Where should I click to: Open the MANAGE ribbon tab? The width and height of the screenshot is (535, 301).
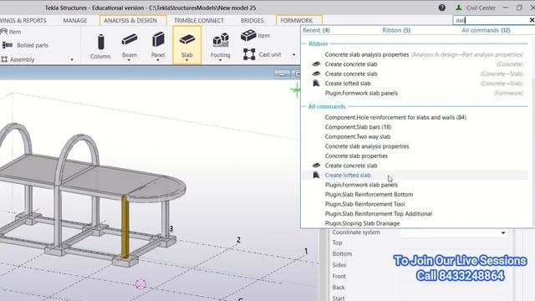click(x=75, y=20)
